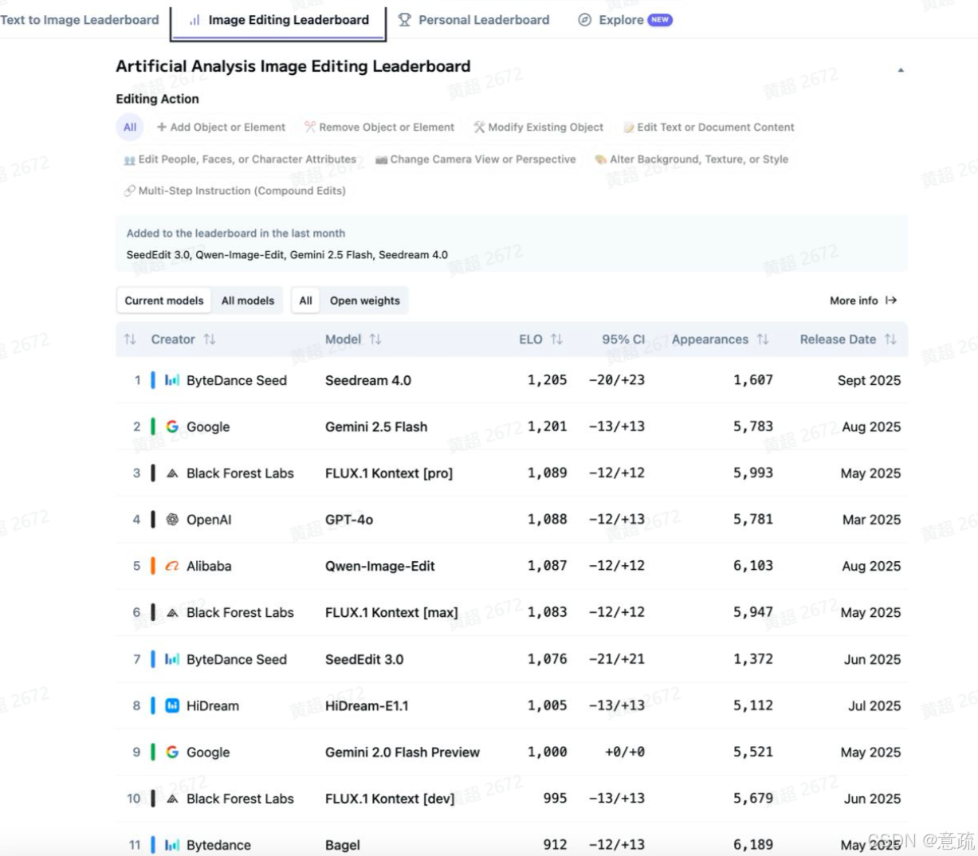Select the Seedream 4.0 model name

coord(368,380)
